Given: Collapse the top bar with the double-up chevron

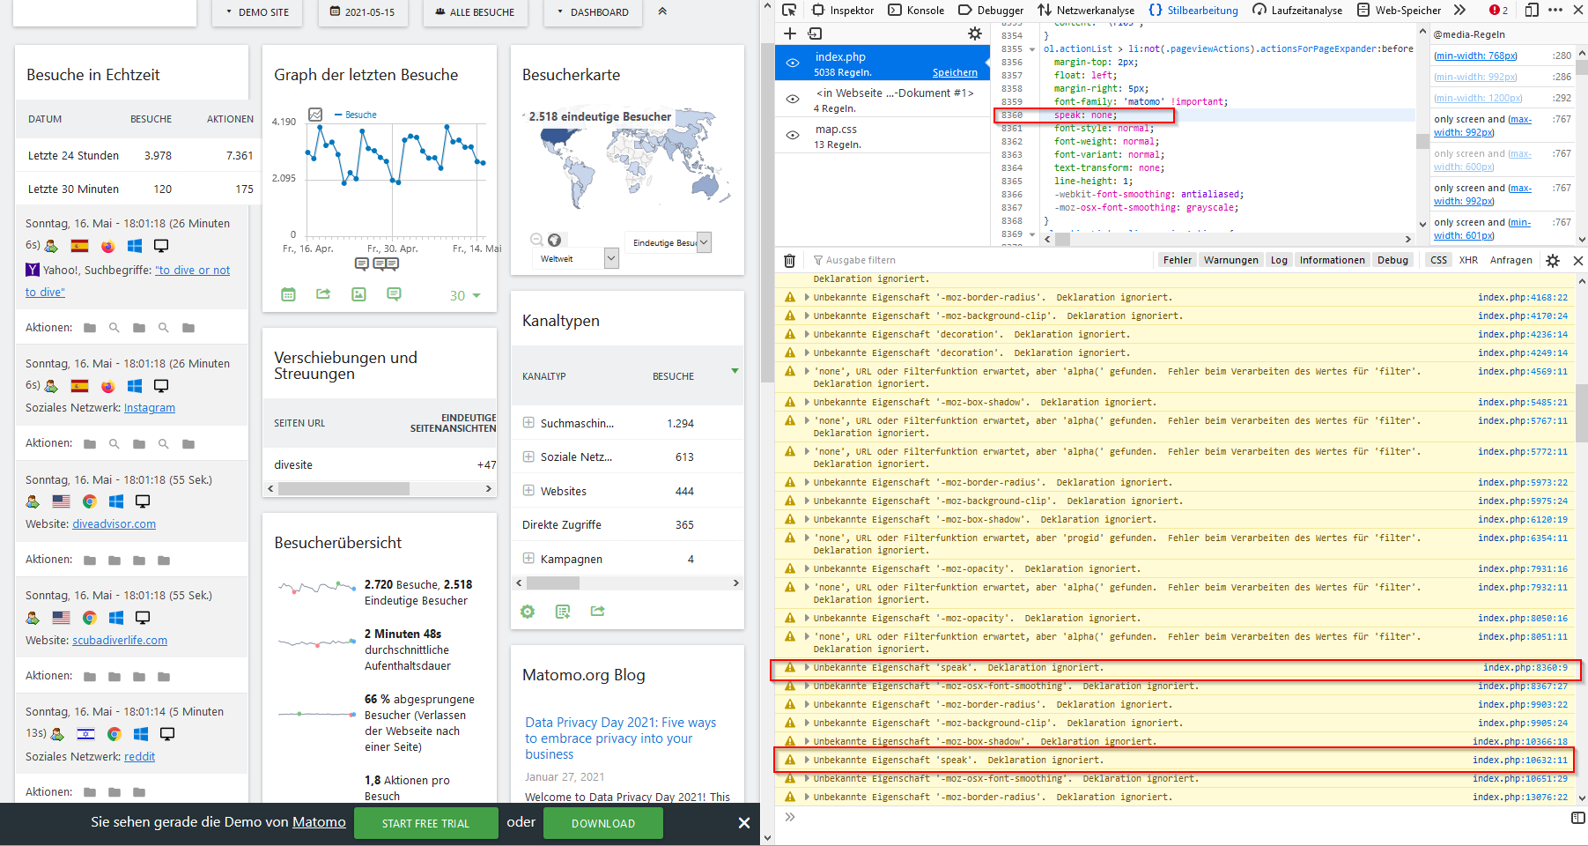Looking at the screenshot, I should click(662, 11).
